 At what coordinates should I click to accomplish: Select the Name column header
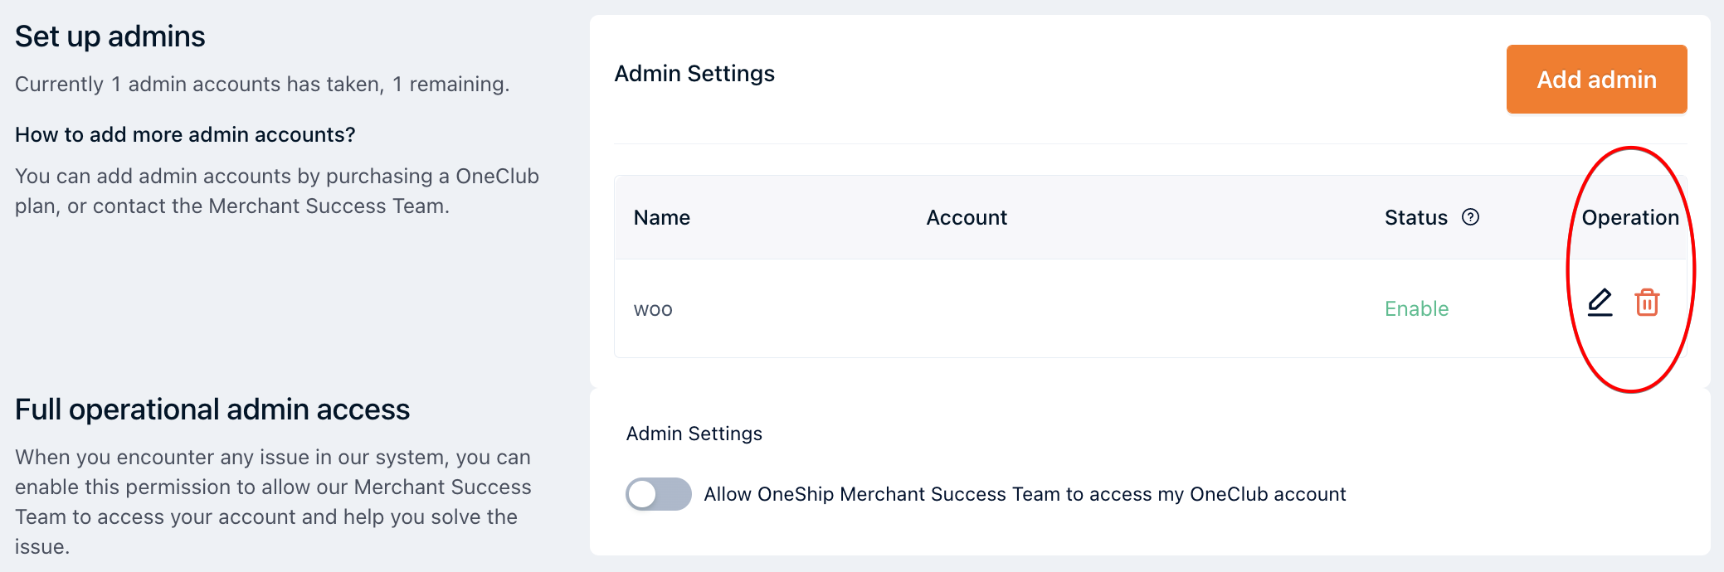click(x=662, y=217)
